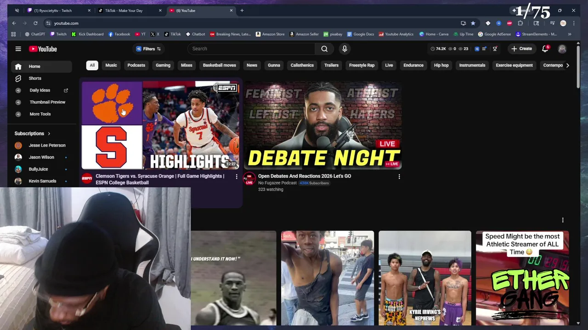Go back in browser history
Image resolution: width=588 pixels, height=330 pixels.
14,23
